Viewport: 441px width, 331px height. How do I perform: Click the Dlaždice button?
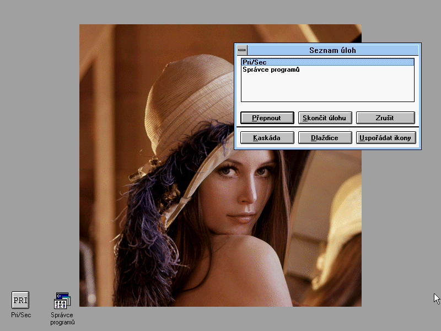tap(325, 137)
